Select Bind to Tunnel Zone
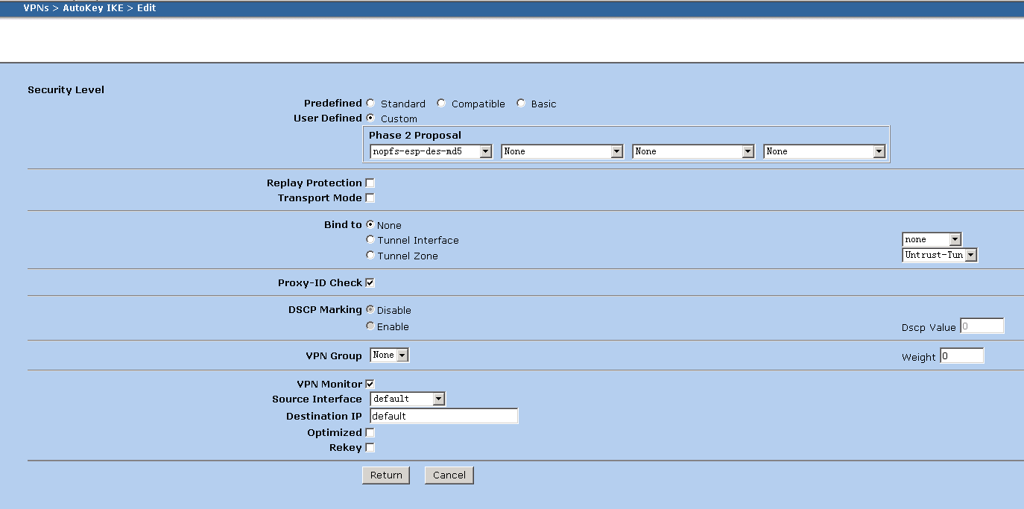This screenshot has width=1024, height=509. (x=370, y=256)
